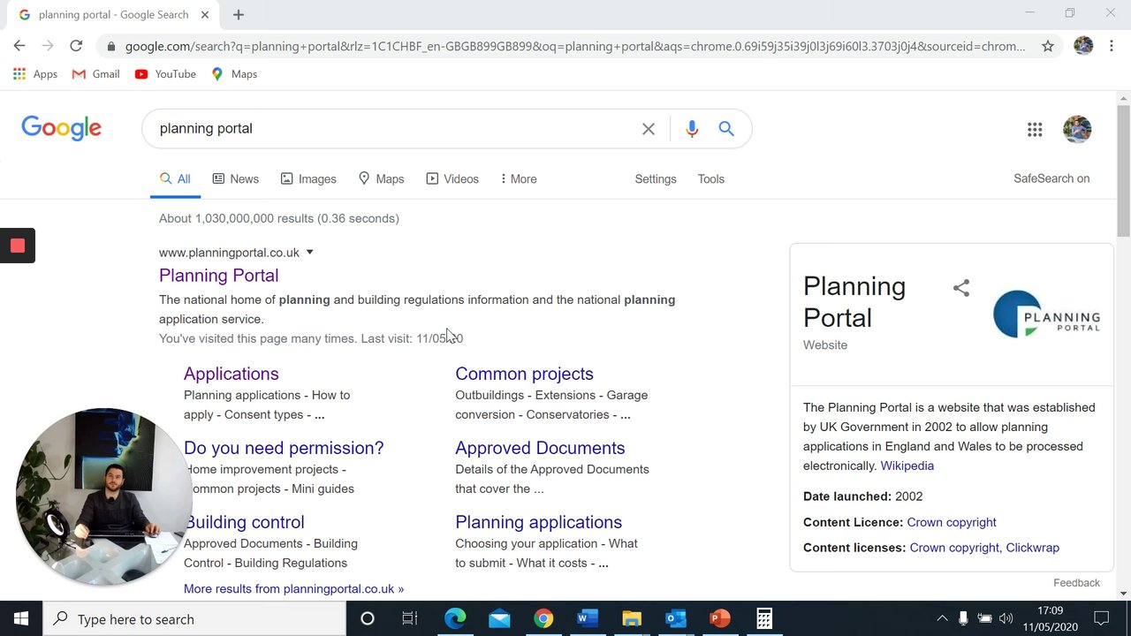Expand planningportal.co.uk result dropdown arrow
The width and height of the screenshot is (1131, 636).
pyautogui.click(x=309, y=253)
